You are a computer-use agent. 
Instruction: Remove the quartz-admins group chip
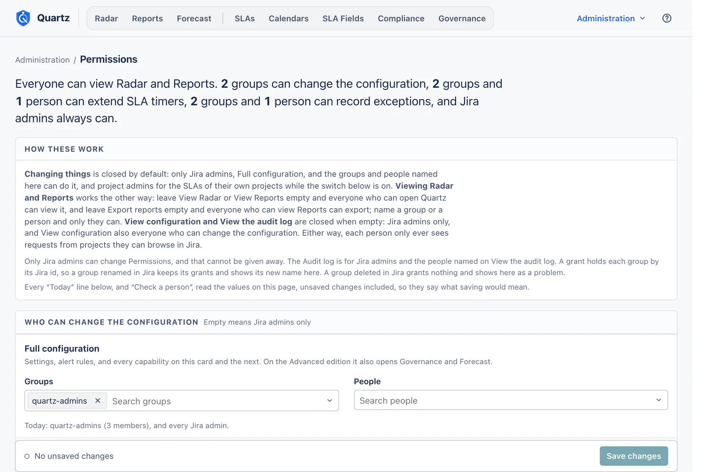[x=98, y=401]
